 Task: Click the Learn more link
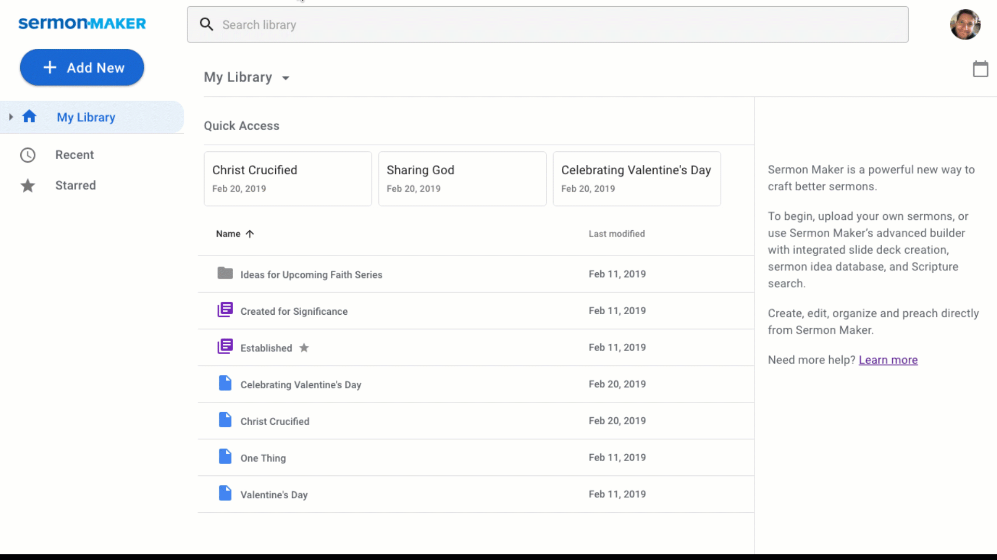pos(888,360)
